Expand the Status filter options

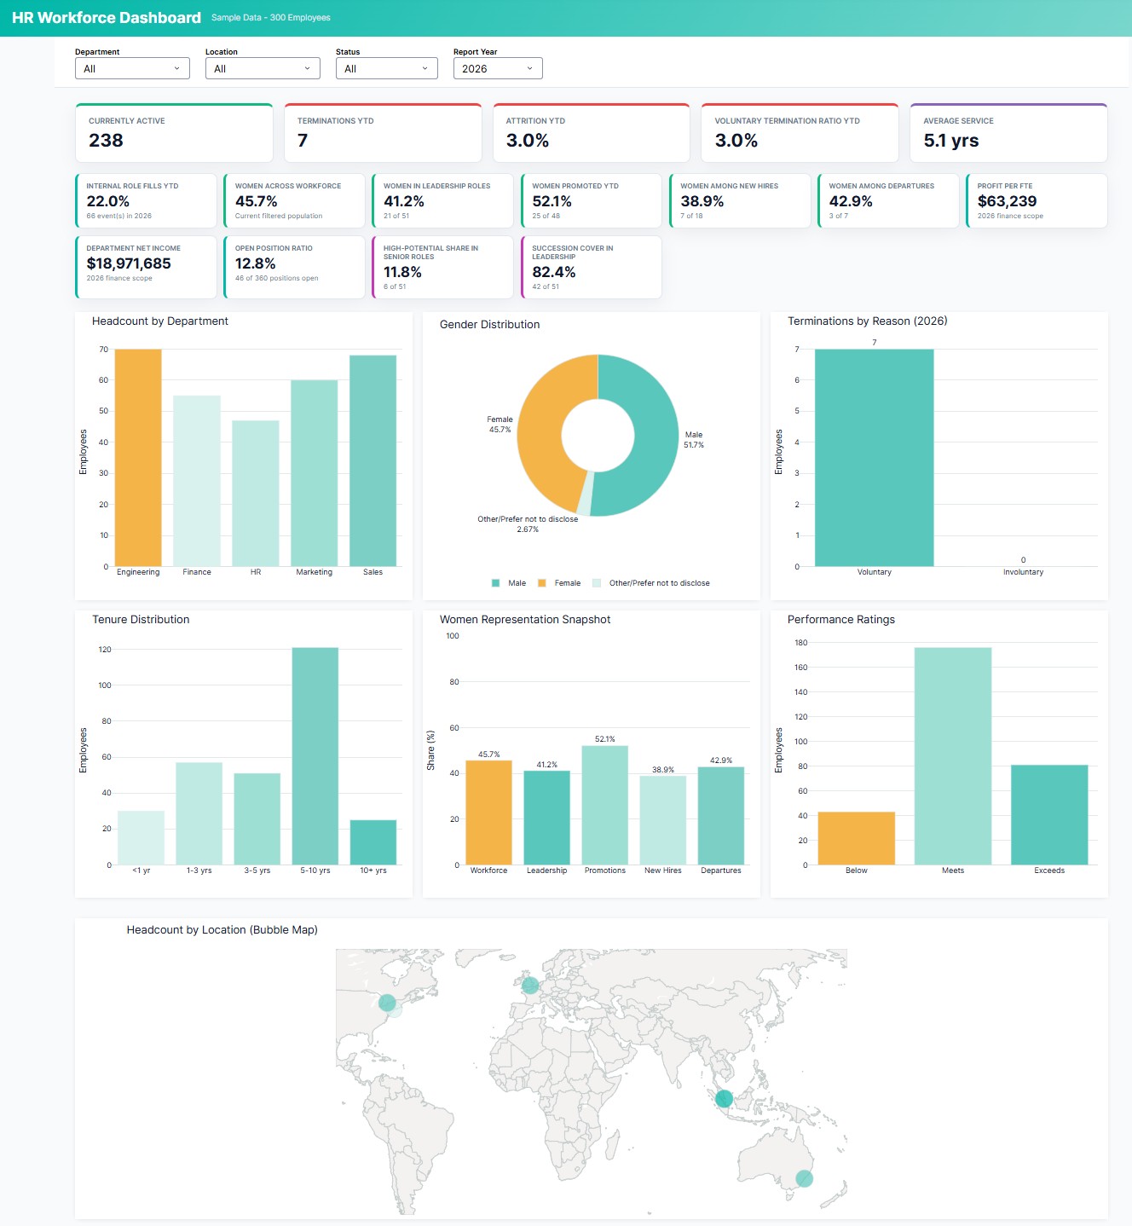[x=386, y=68]
